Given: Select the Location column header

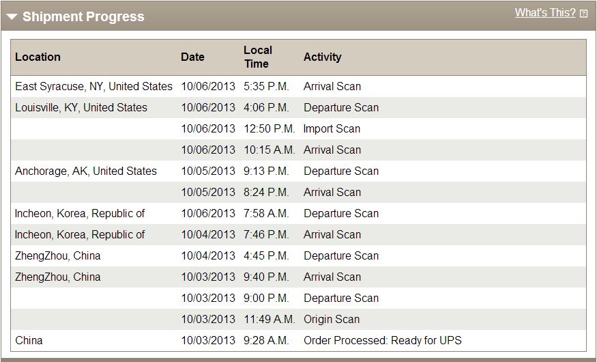Looking at the screenshot, I should [38, 57].
